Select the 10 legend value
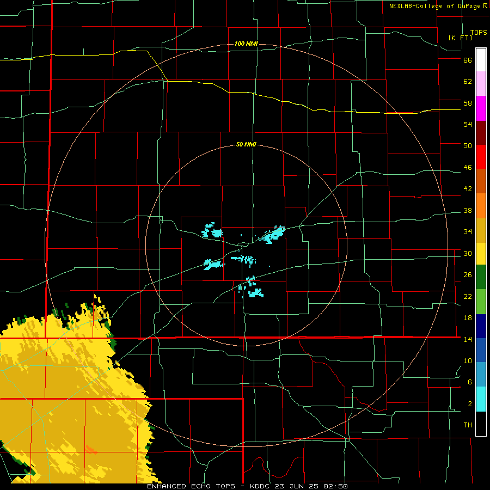This screenshot has width=490, height=490. [x=468, y=361]
